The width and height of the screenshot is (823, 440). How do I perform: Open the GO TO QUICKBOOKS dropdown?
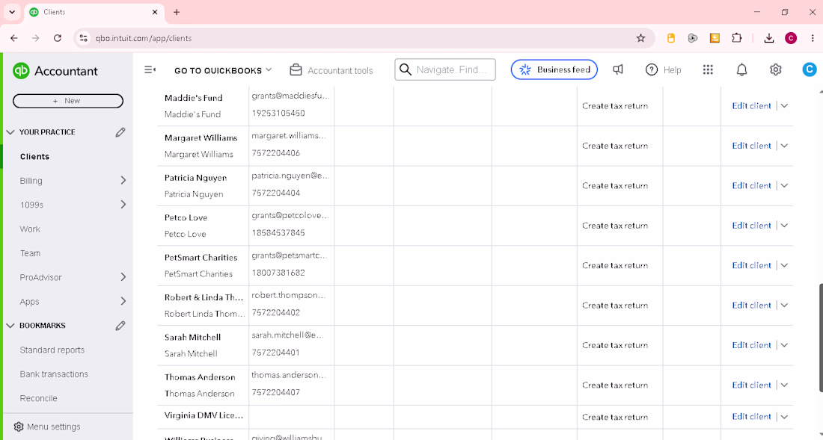(x=223, y=70)
